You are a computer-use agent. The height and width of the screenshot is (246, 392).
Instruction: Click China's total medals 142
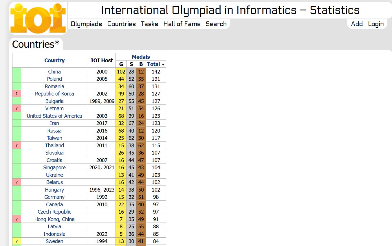coord(156,72)
